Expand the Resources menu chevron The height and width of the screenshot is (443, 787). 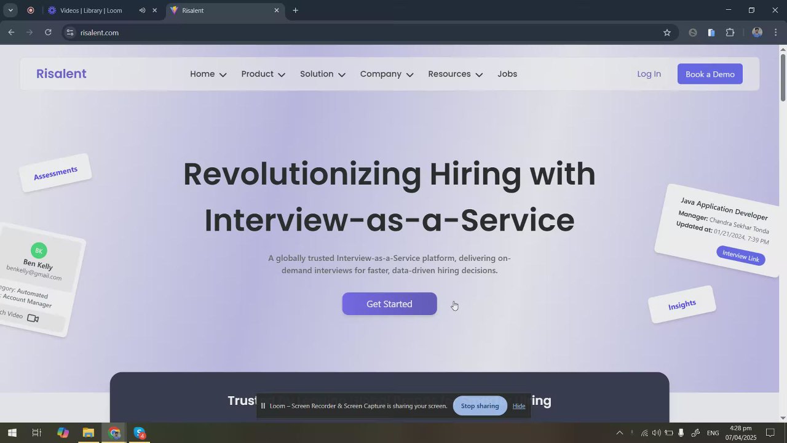coord(479,74)
